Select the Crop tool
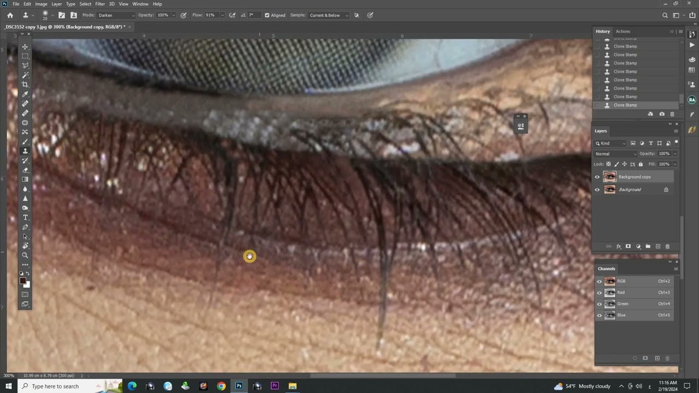Viewport: 699px width, 393px height. coord(25,85)
